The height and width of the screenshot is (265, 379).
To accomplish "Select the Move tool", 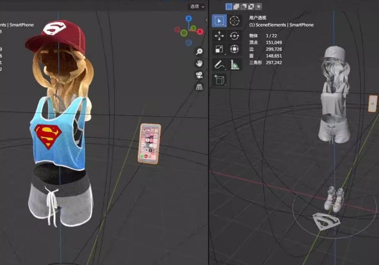I will click(219, 36).
